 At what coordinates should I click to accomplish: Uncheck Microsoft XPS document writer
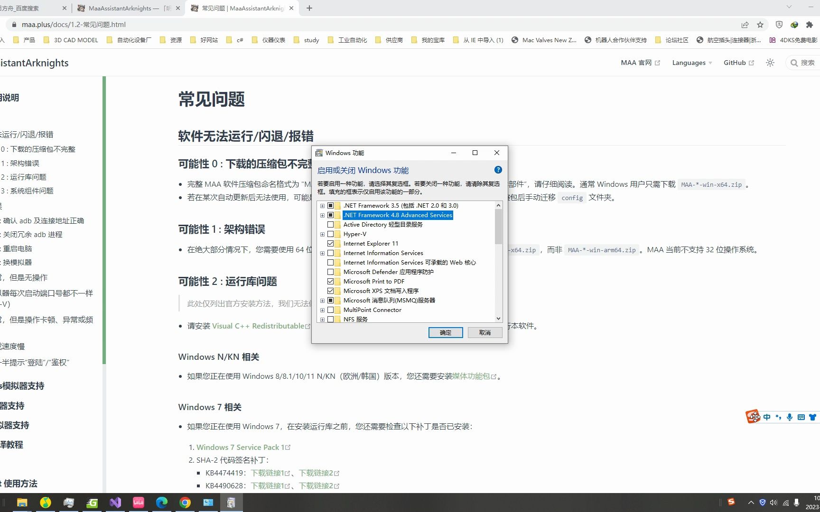pos(331,291)
